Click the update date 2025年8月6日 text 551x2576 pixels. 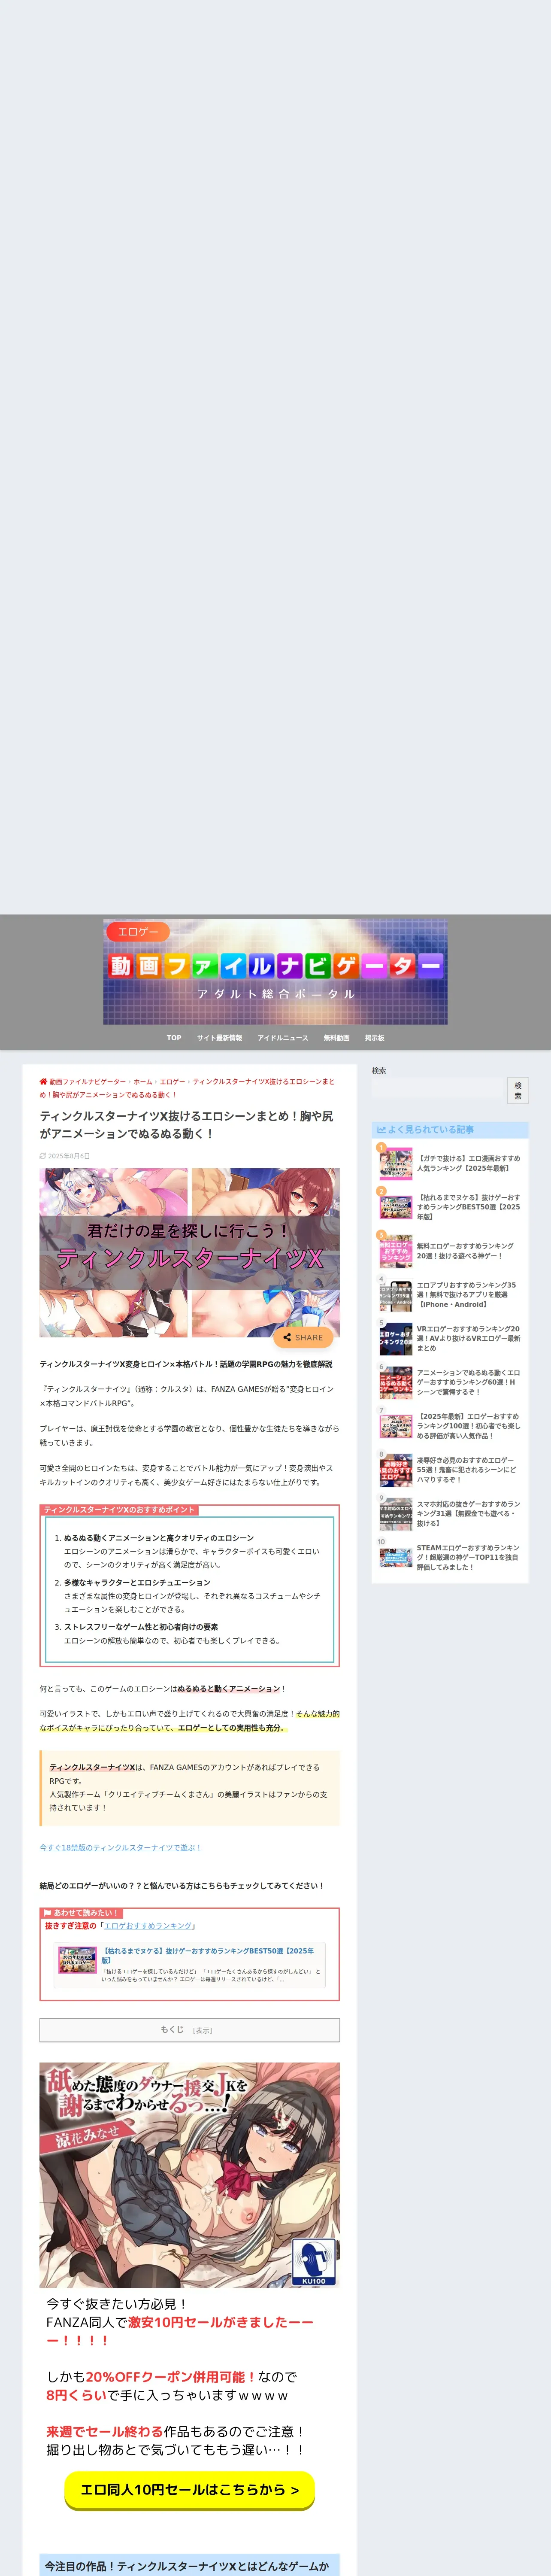pos(69,1156)
